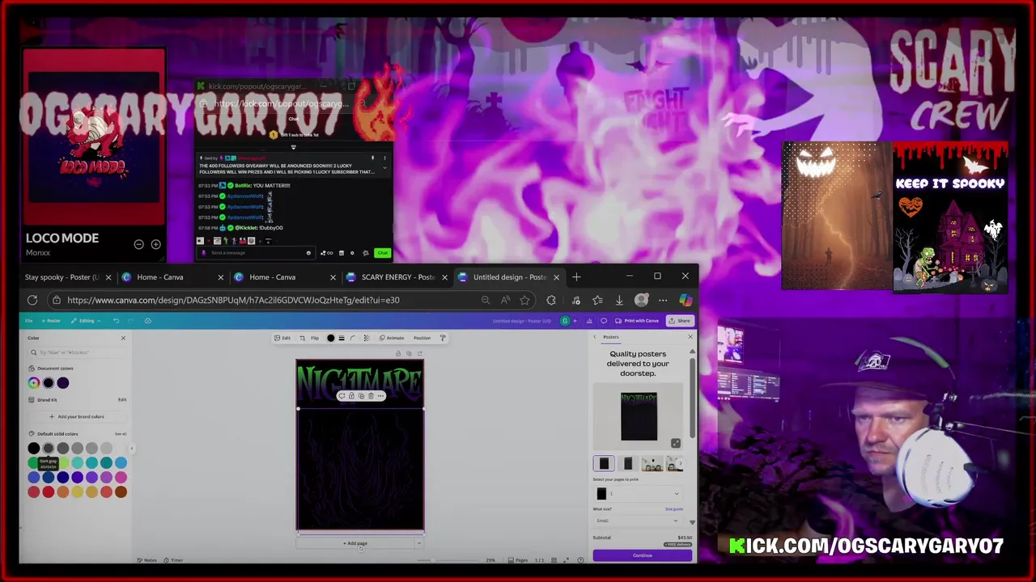The width and height of the screenshot is (1036, 582).
Task: Click the copy style paint roller icon
Action: pyautogui.click(x=443, y=338)
